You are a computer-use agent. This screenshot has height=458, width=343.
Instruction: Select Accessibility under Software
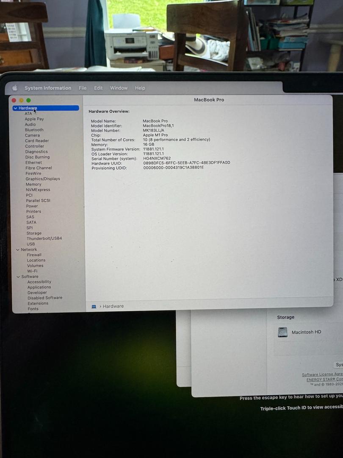(39, 282)
